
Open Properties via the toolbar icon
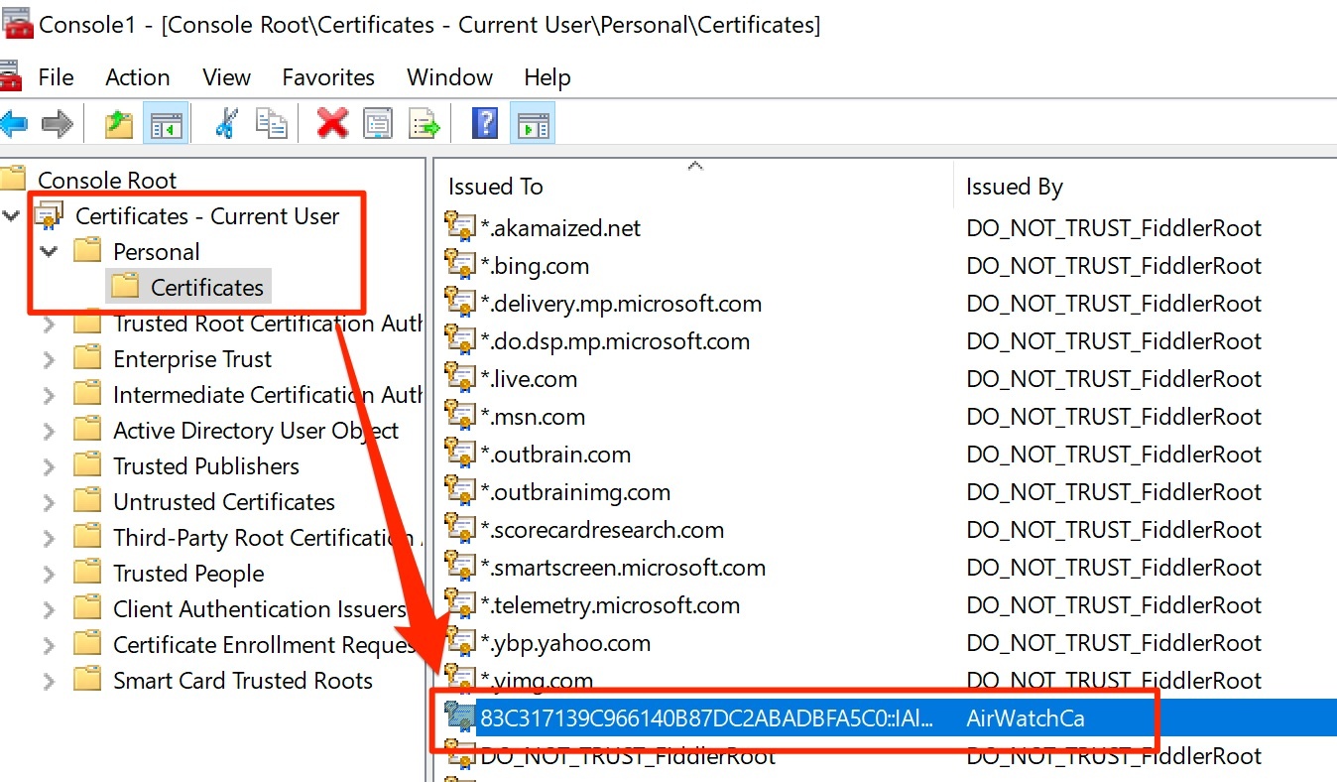point(378,124)
